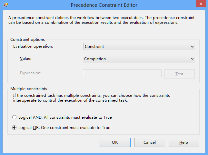Click the Expression text field
The image size is (208, 155).
point(122,73)
